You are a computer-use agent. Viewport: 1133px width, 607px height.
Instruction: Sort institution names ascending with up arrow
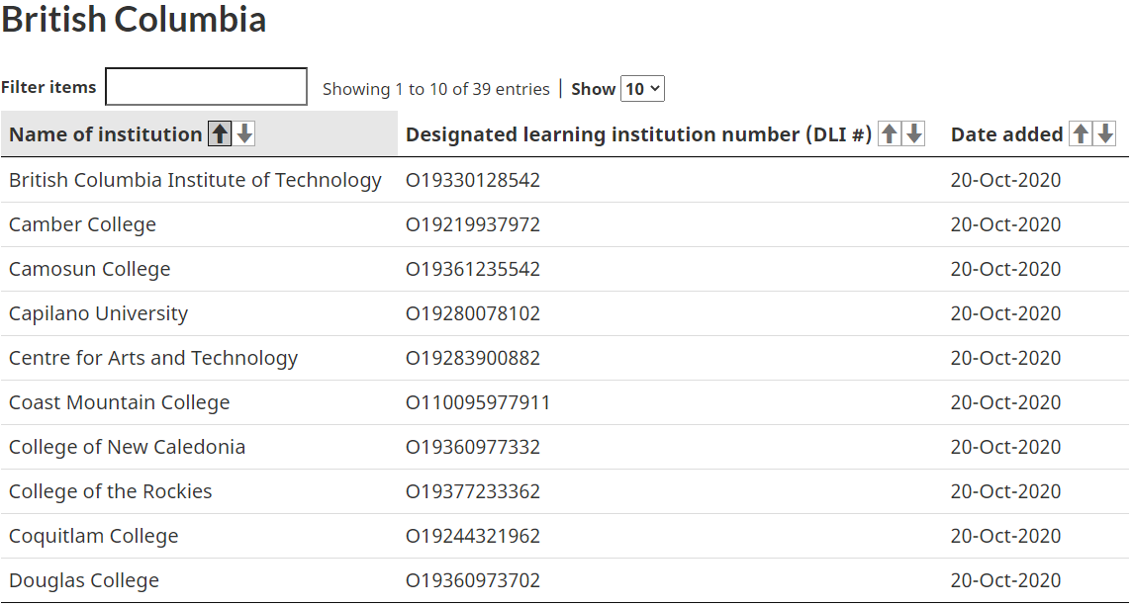pos(220,133)
